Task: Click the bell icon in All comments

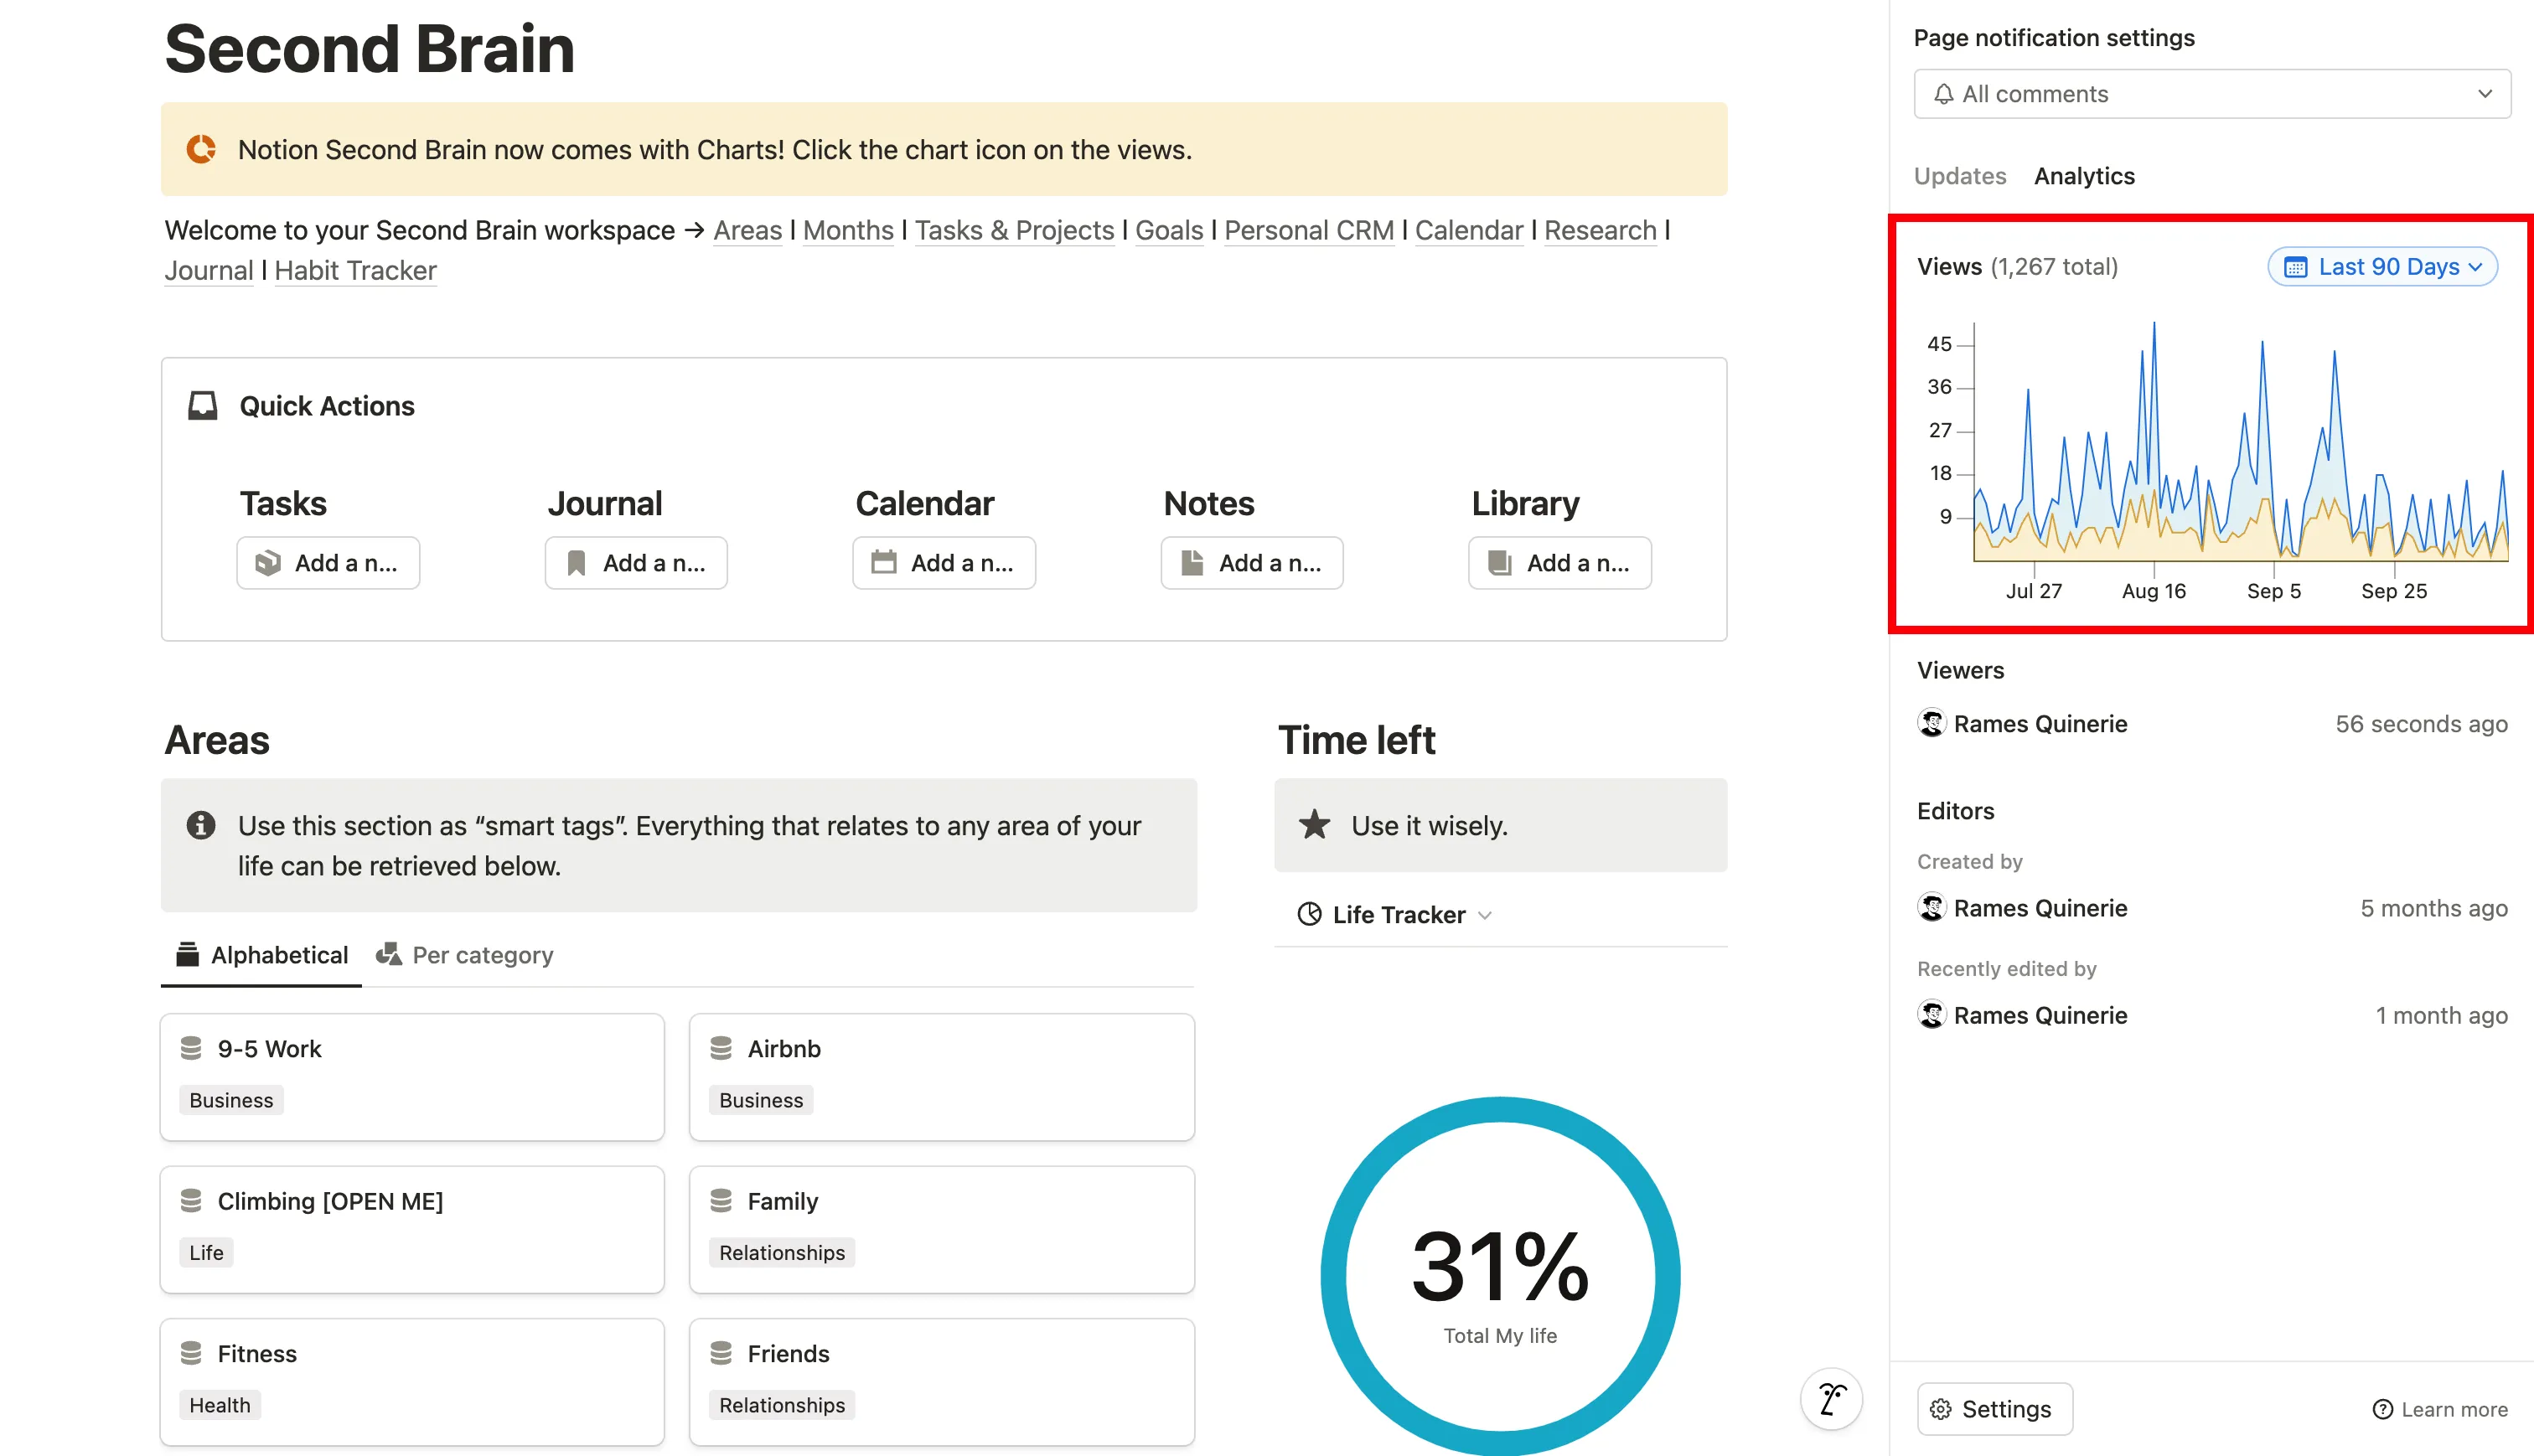Action: coord(1944,94)
